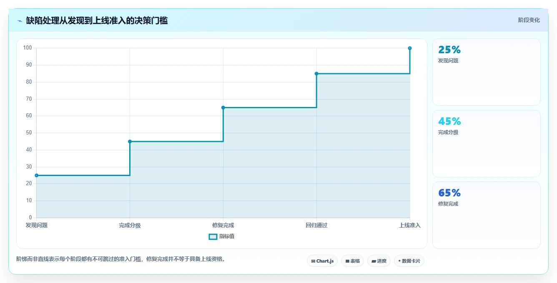Viewport: 557px width, 283px height.
Task: Click the 阶段变化 label in header
Action: click(x=529, y=20)
